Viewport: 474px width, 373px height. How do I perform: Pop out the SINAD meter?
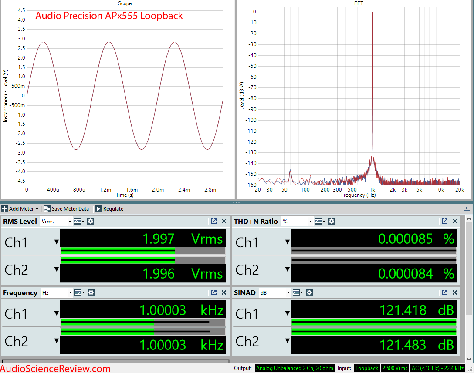[445, 292]
